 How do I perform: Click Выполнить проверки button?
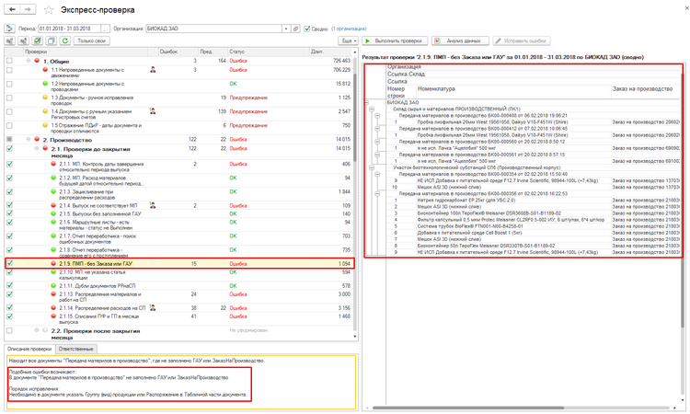tap(395, 40)
